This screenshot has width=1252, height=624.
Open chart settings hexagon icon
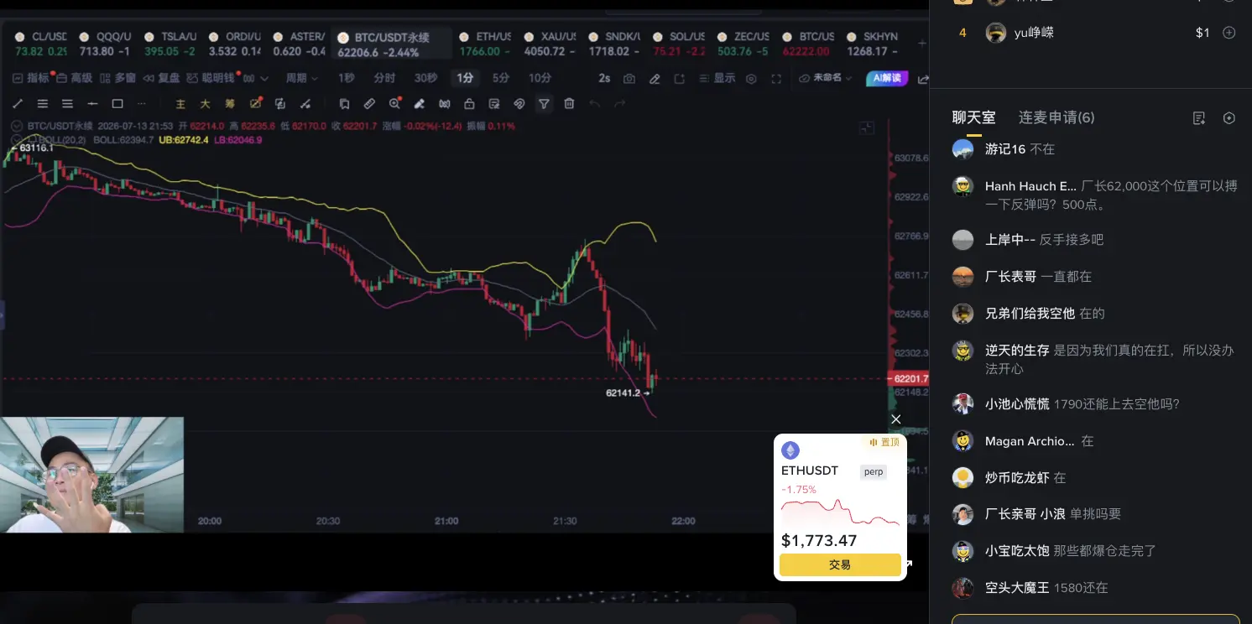tap(751, 78)
